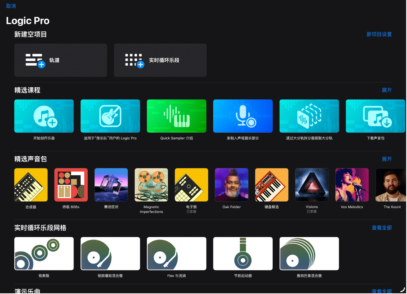Select the 电子鼓 drum machine artwork
Viewport: 407px width, 294px height.
point(191,185)
